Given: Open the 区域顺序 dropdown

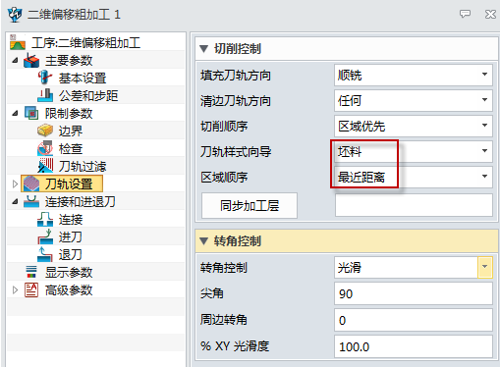Looking at the screenshot, I should pos(484,177).
